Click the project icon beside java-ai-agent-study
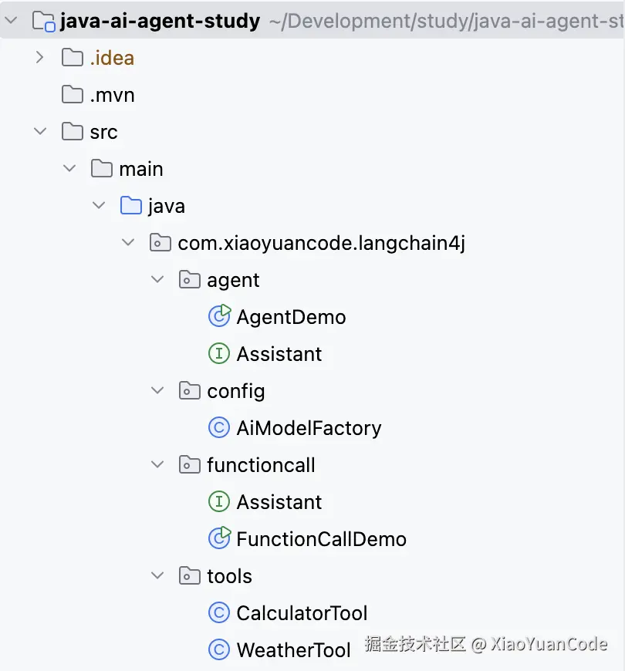 42,21
